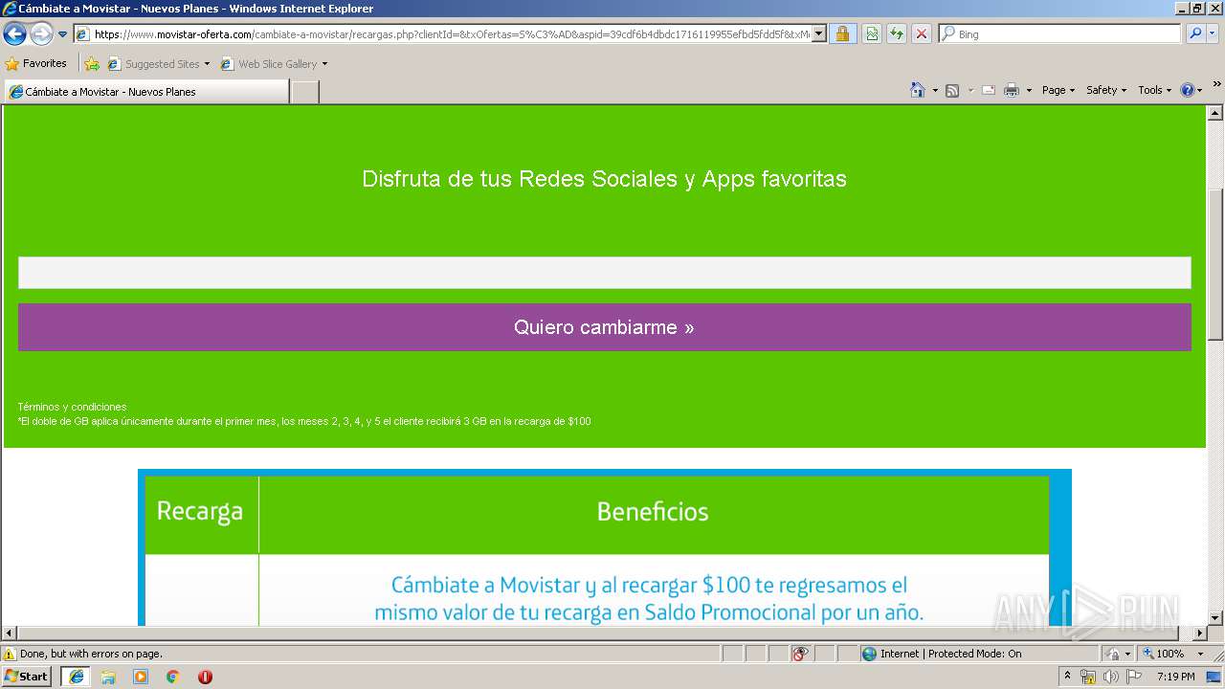The image size is (1225, 689).
Task: Expand the command bar overflow chevron
Action: pyautogui.click(x=1217, y=85)
